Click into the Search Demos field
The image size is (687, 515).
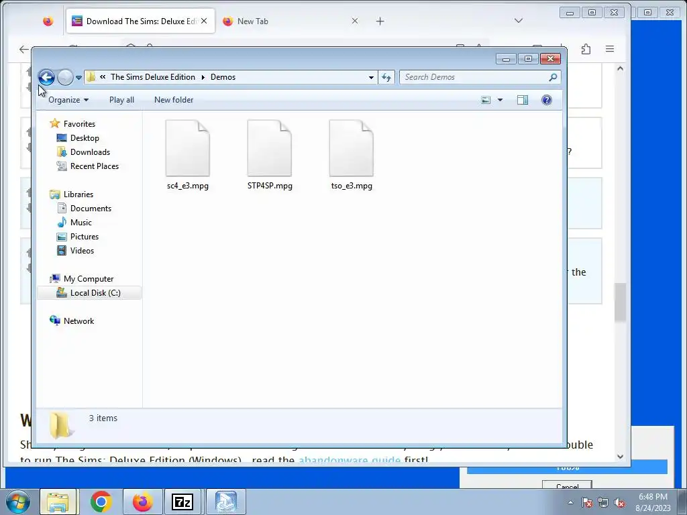[474, 77]
